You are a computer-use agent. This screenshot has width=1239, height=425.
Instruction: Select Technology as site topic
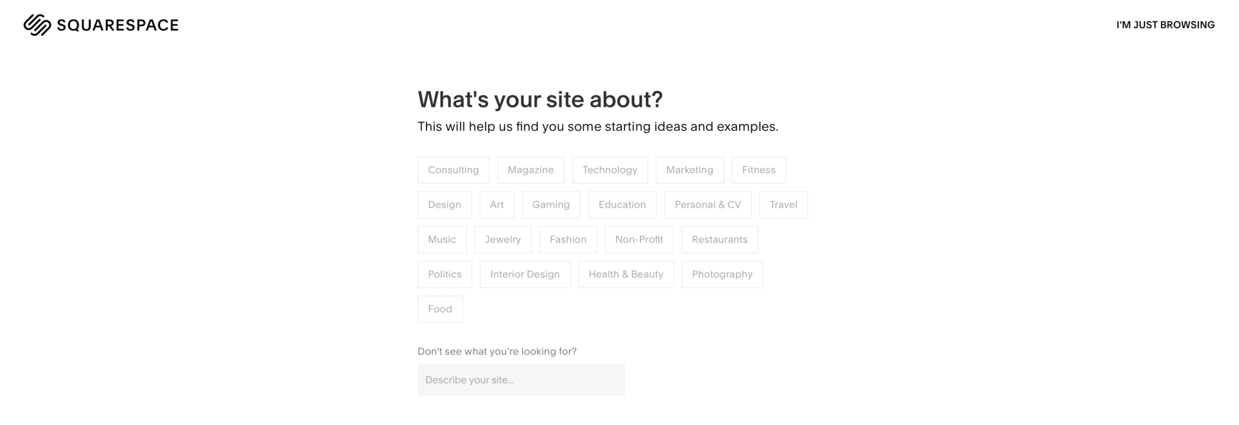pos(610,170)
